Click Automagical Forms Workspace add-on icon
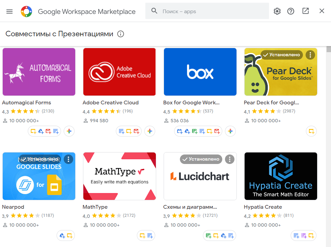The height and width of the screenshot is (247, 331). click(69, 131)
